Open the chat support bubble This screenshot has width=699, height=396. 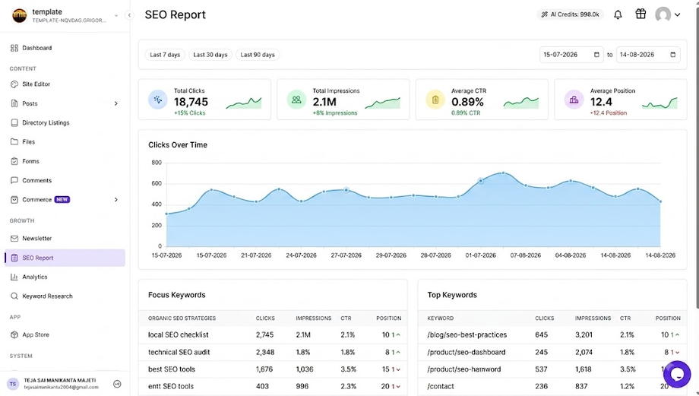[677, 374]
